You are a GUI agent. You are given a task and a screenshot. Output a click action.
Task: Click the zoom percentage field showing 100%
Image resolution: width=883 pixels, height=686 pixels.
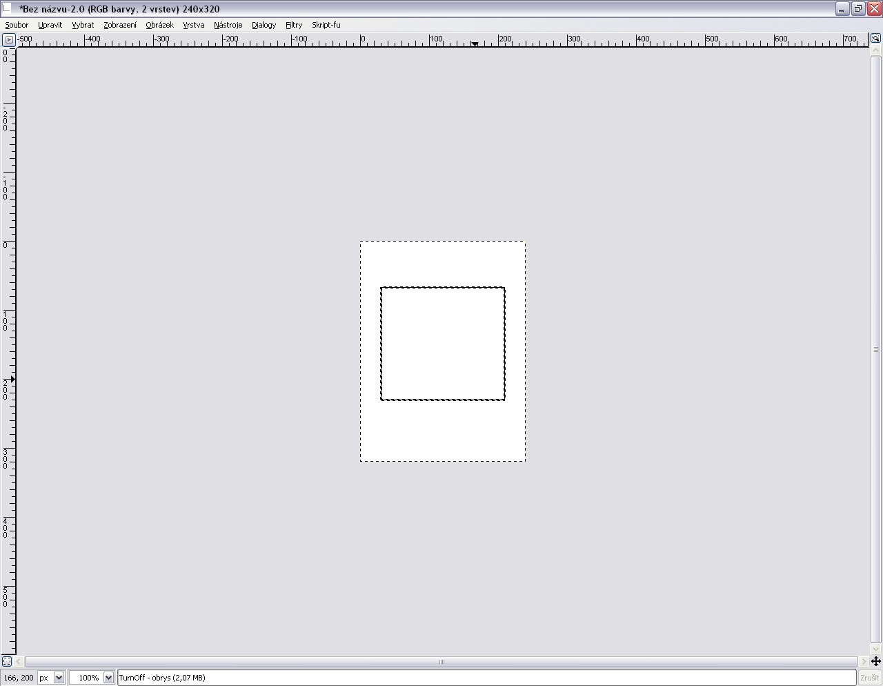(x=86, y=678)
